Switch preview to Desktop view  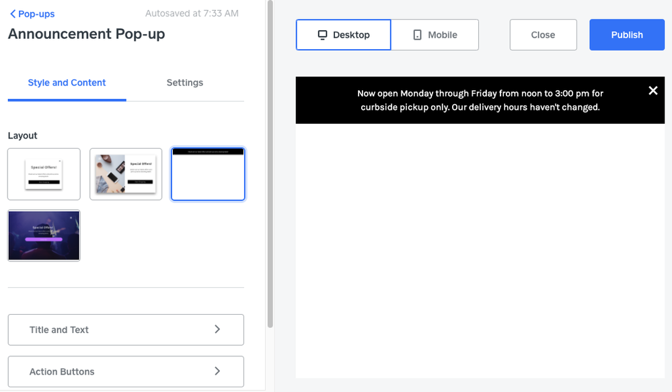pyautogui.click(x=343, y=35)
